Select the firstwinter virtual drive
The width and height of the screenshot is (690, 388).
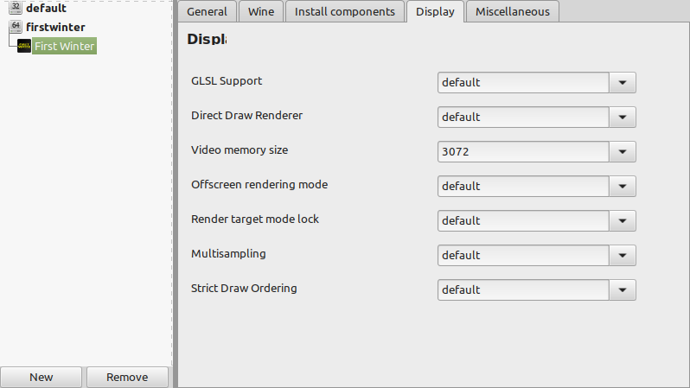(55, 27)
